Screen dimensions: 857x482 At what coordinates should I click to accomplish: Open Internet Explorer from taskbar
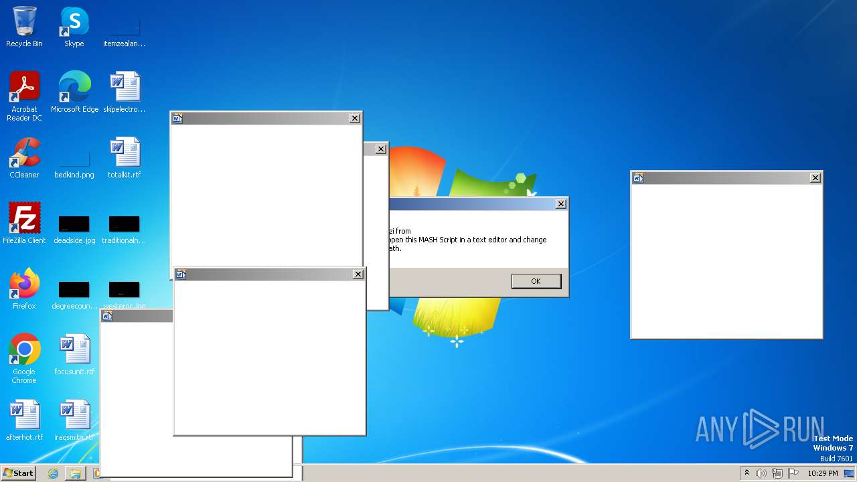53,473
